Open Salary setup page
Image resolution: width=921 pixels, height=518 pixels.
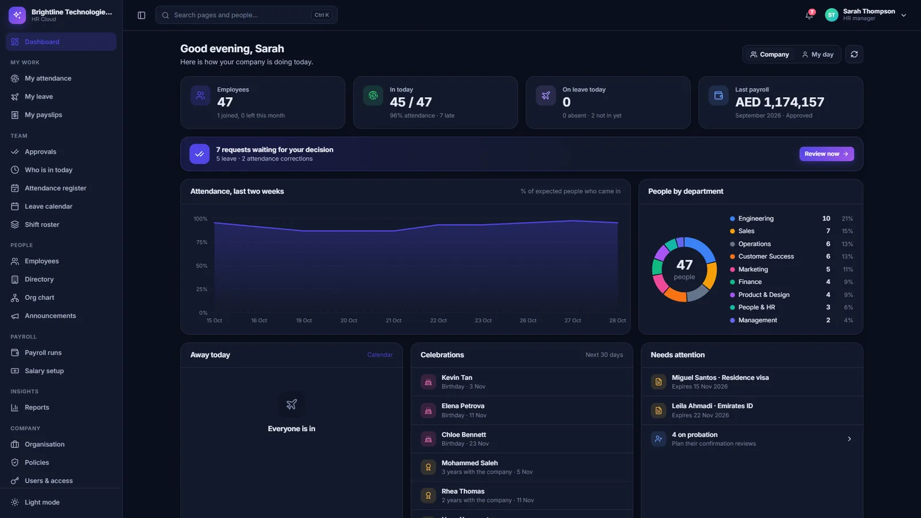(61, 371)
